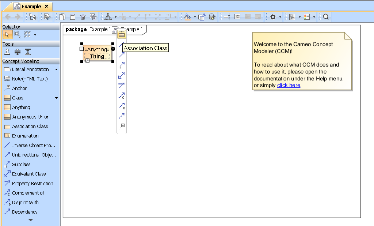Select Enumeration in the Concept Modeling palette
This screenshot has width=374, height=226.
[x=25, y=136]
